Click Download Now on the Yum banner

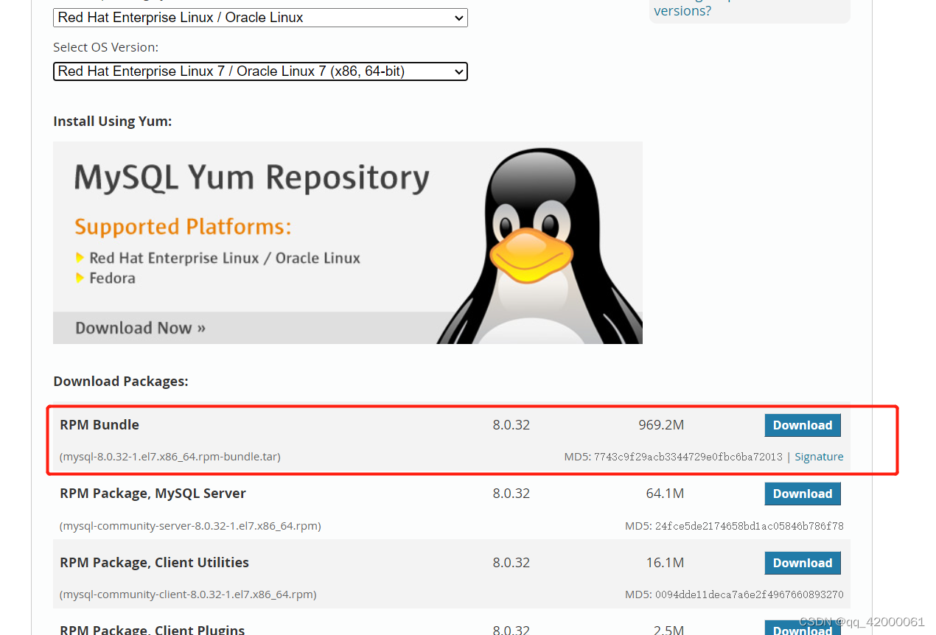point(140,328)
